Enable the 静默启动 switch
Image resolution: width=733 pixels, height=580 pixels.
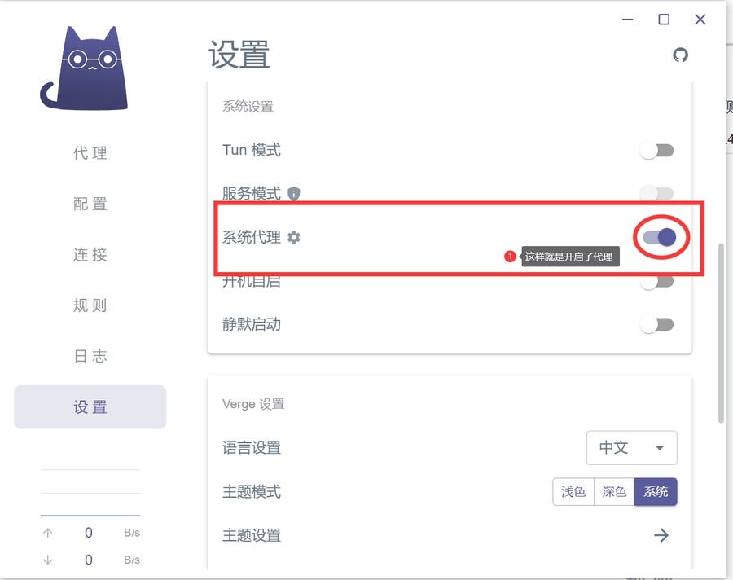click(x=656, y=324)
